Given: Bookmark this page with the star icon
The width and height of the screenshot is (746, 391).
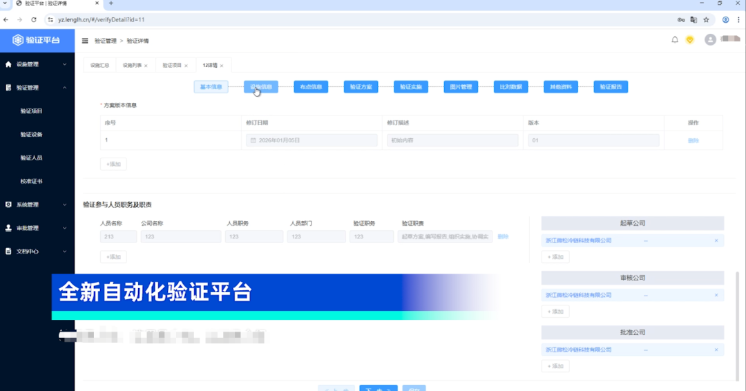Looking at the screenshot, I should point(706,20).
